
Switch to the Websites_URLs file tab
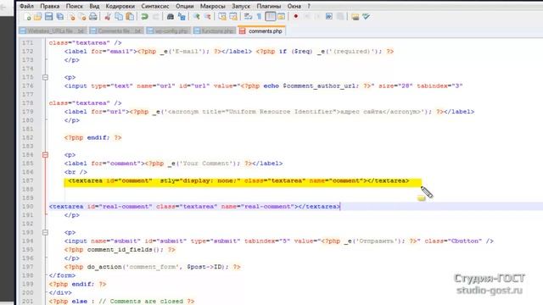coord(53,30)
